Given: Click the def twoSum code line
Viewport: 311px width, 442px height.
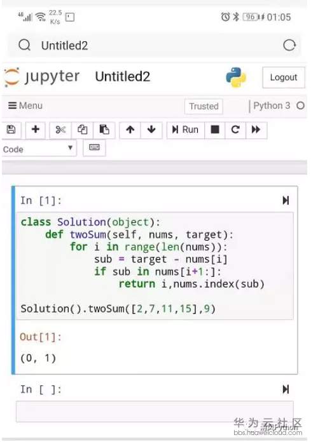Looking at the screenshot, I should pos(139,234).
